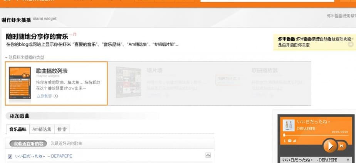356x163 pixels.
Task: Skip to next track in player widget
Action: click(341, 146)
